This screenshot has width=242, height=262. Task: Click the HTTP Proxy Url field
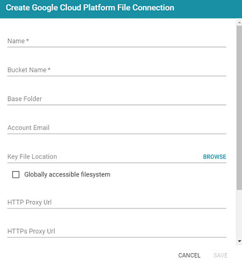click(x=117, y=202)
